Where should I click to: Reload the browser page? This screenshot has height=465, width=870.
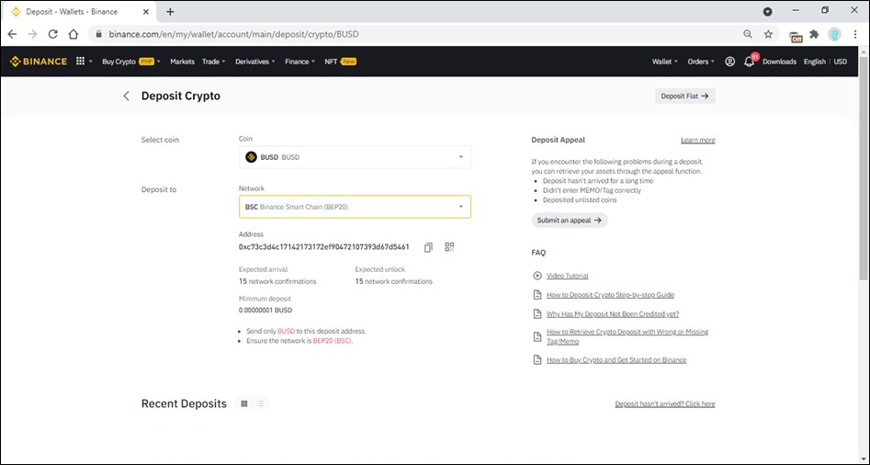(52, 34)
